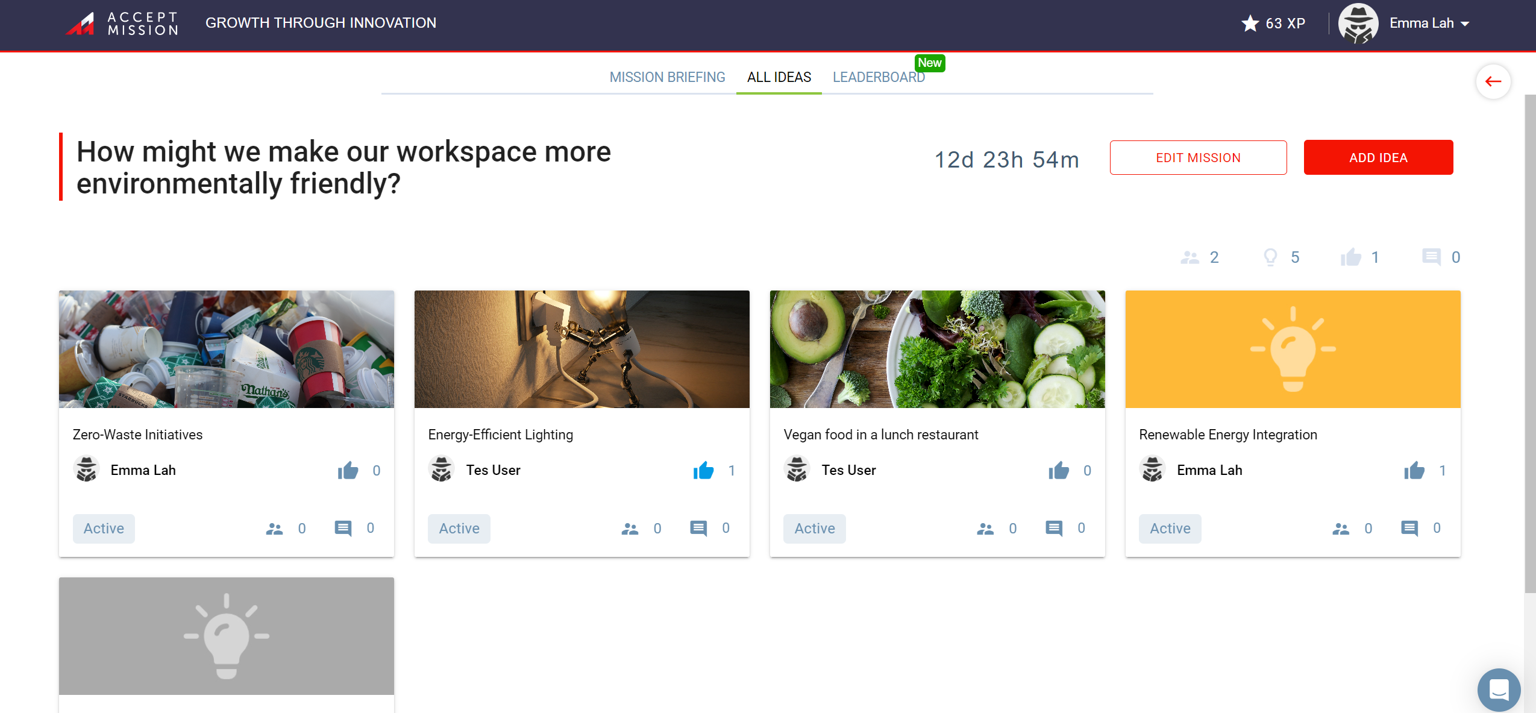
Task: Open the Leaderboard tab
Action: pos(879,77)
